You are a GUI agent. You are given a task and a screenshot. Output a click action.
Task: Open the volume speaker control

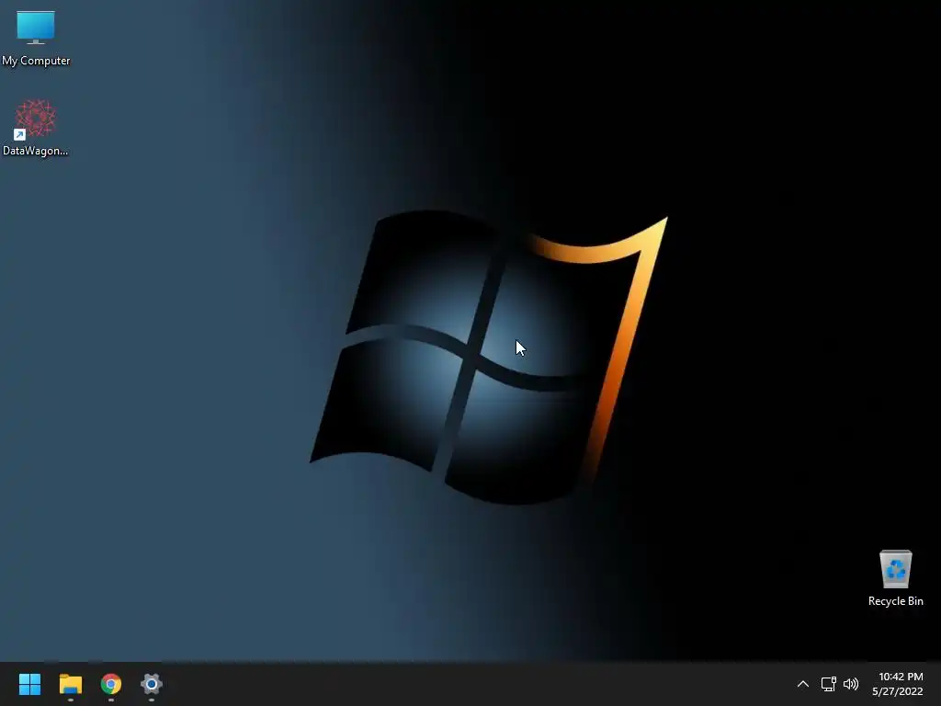coord(851,684)
